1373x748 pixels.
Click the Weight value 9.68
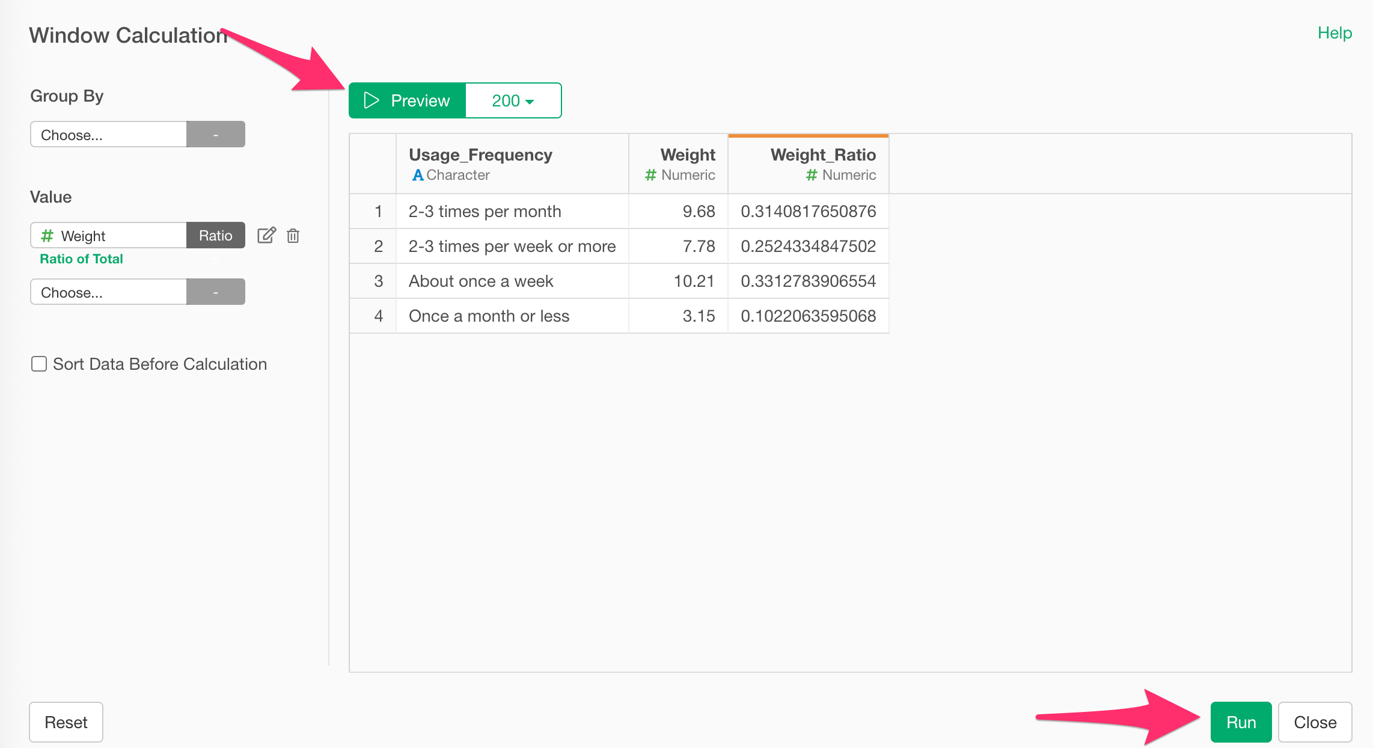coord(678,211)
